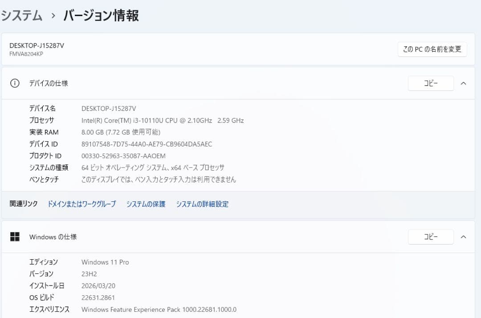Select バージョン情報 in the breadcrumb trail
The width and height of the screenshot is (481, 318).
(101, 15)
